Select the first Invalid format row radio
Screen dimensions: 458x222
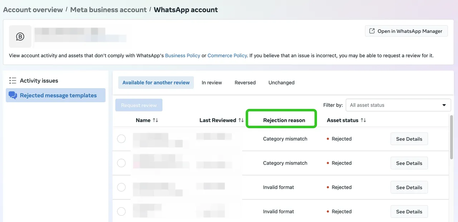point(121,187)
